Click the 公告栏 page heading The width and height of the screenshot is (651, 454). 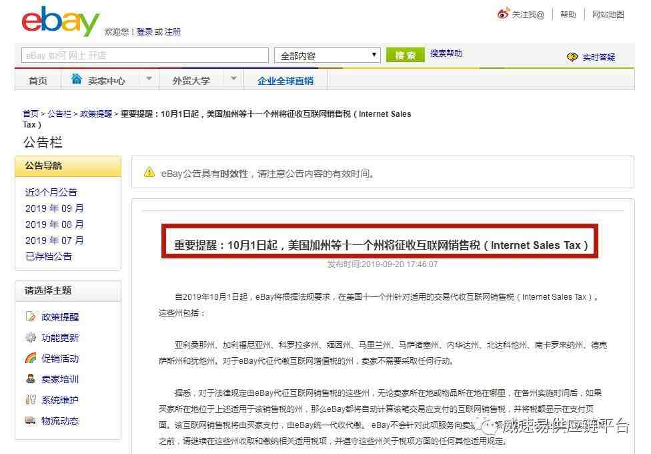pos(43,142)
